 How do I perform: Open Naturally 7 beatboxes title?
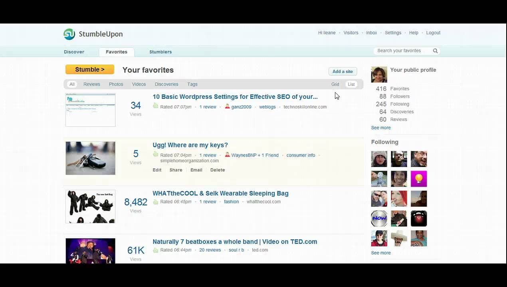pyautogui.click(x=235, y=242)
